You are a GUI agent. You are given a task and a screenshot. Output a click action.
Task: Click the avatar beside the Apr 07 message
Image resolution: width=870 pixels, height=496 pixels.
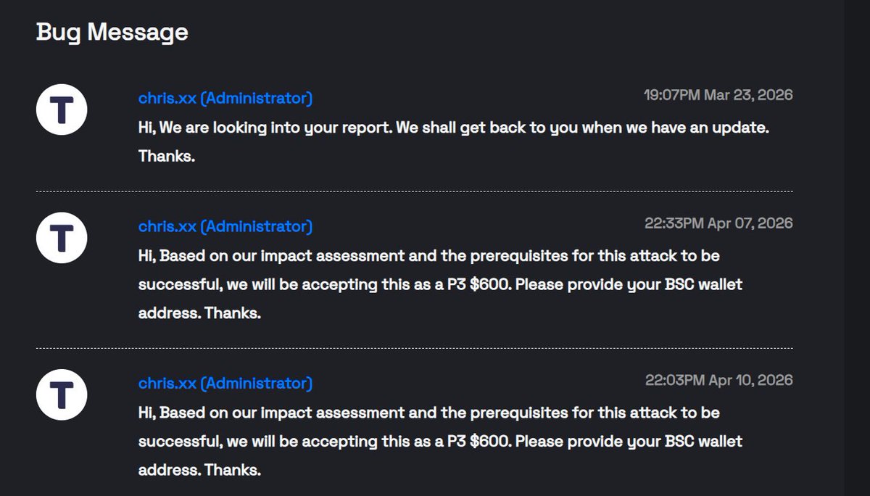point(62,238)
